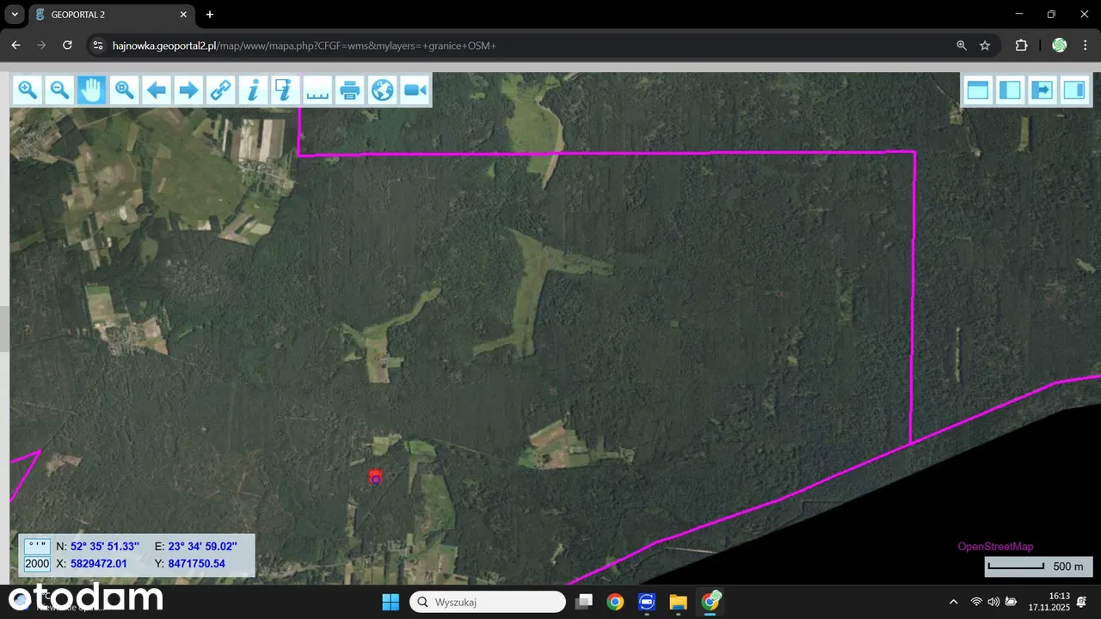Select the zoom in magnifier tool

(28, 89)
